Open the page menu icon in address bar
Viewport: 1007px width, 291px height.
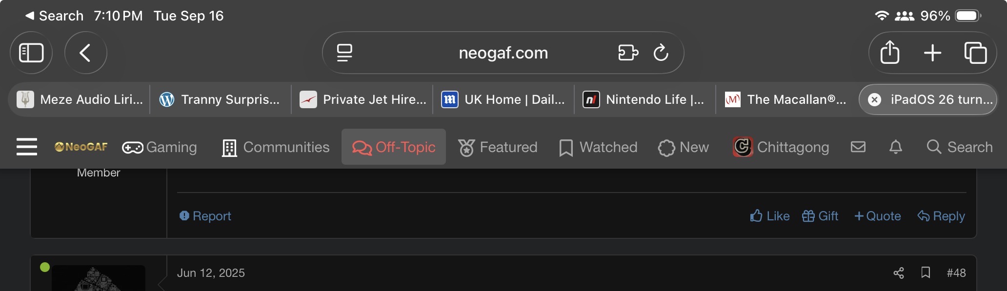pos(344,53)
